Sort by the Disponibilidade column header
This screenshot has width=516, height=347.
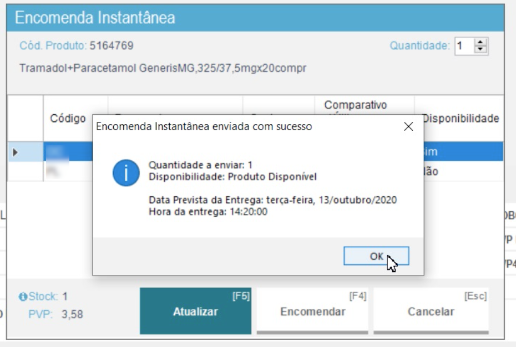coord(461,118)
